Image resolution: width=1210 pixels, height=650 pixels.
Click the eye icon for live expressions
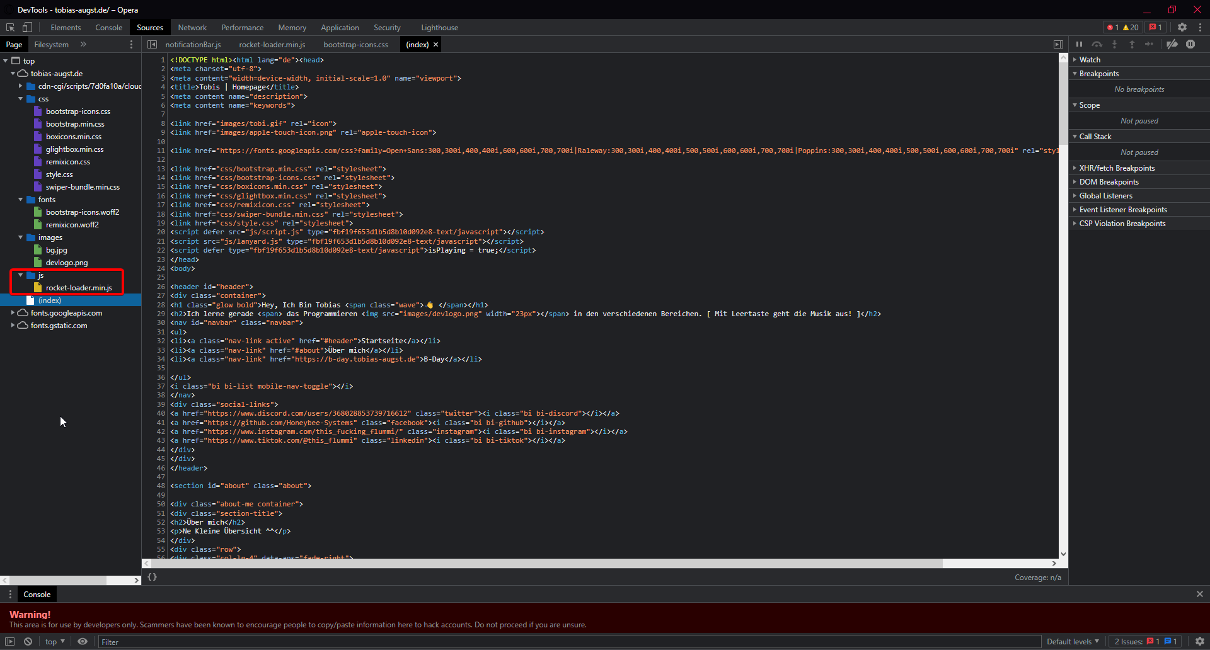83,642
